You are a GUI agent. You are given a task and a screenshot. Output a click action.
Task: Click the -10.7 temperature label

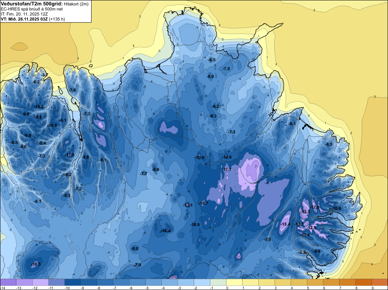[x=204, y=203]
